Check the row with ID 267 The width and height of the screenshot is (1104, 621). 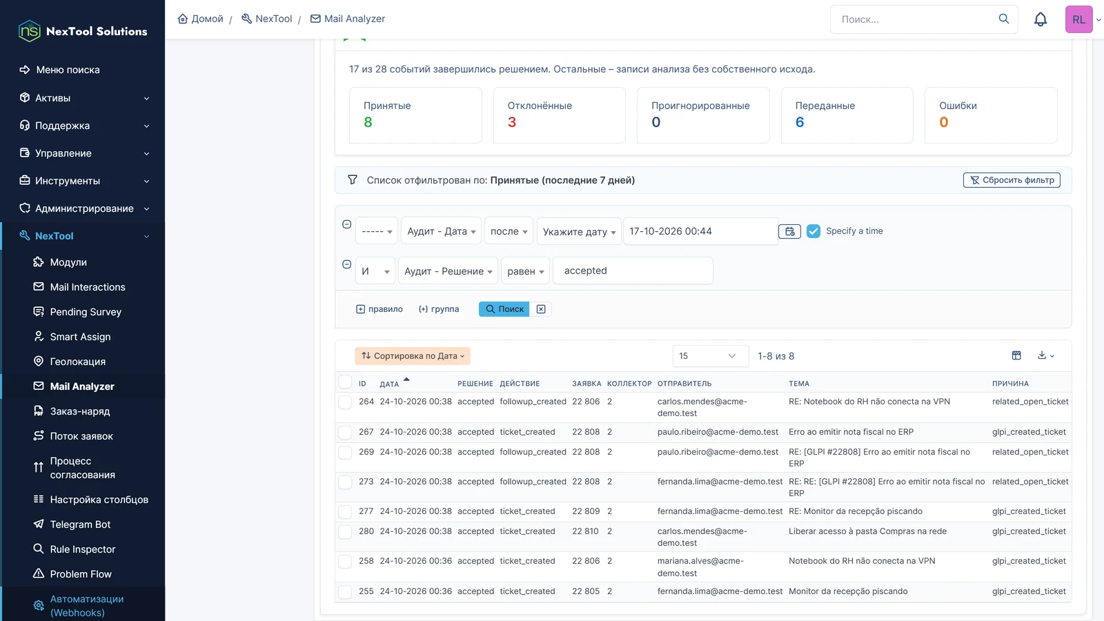(345, 432)
